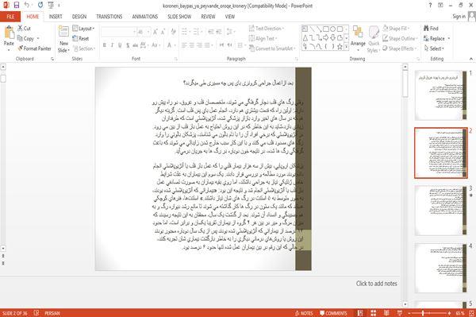Expand the shapes gallery More arrow
This screenshot has height=317, width=476.
(x=346, y=47)
